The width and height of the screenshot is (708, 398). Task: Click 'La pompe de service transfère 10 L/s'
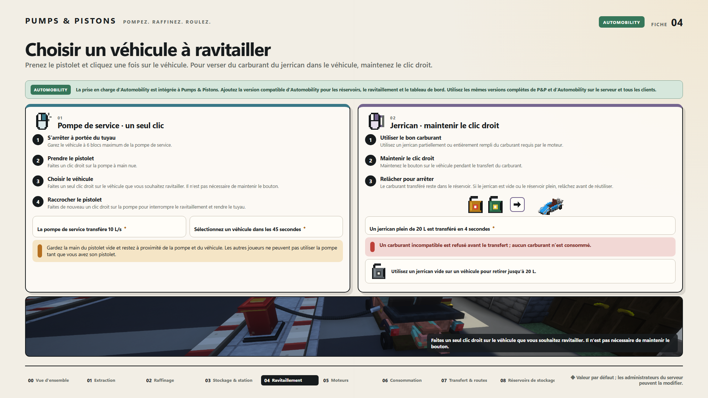pos(109,227)
